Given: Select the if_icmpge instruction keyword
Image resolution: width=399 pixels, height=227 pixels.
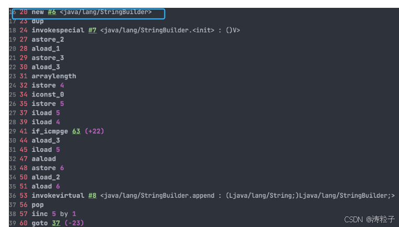Looking at the screenshot, I should 50,131.
